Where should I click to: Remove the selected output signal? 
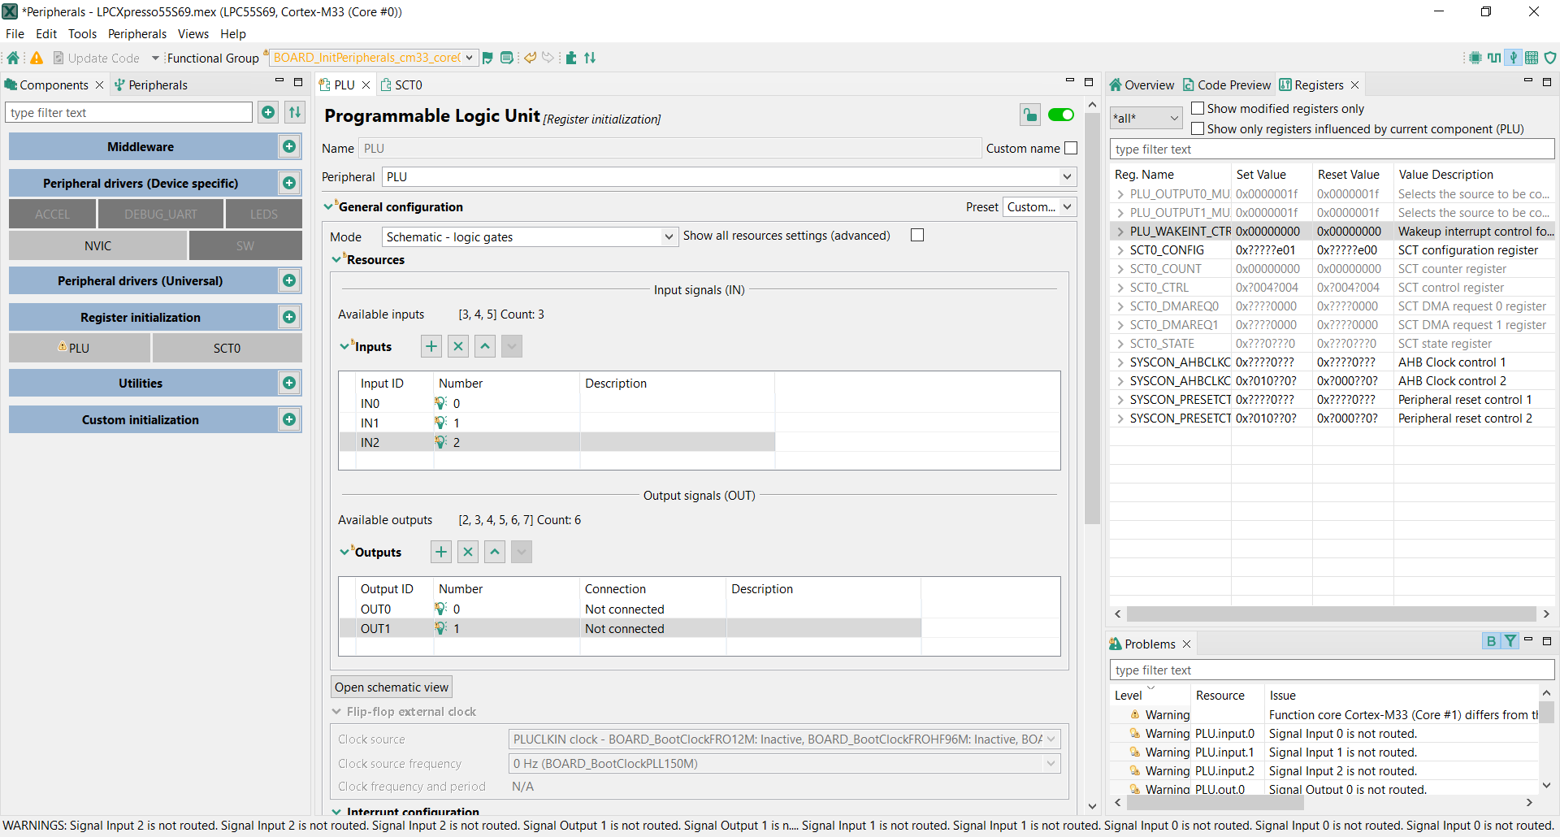point(468,552)
